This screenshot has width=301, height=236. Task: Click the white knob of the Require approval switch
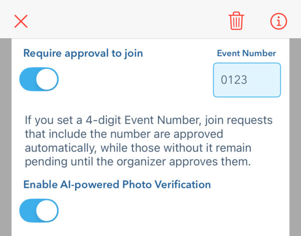click(x=47, y=79)
